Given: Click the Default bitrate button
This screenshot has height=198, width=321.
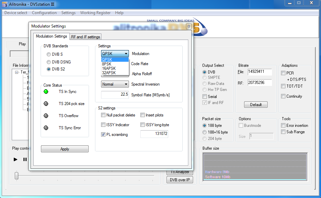Looking at the screenshot, I should [256, 105].
